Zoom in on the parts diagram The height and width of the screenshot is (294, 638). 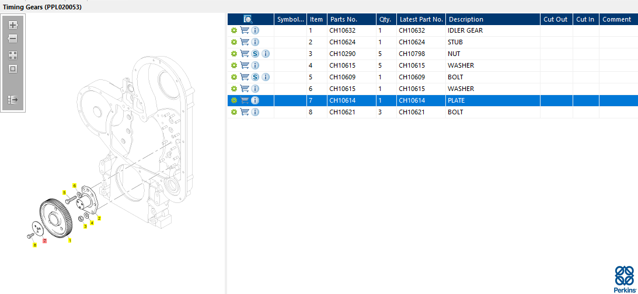[13, 25]
